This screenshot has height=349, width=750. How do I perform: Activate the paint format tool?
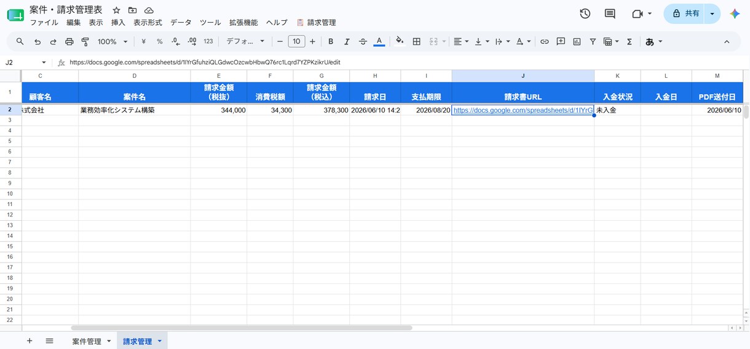[85, 42]
